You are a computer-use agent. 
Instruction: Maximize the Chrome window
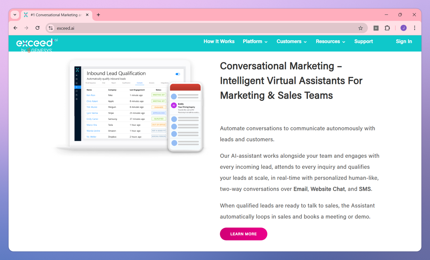coord(400,15)
